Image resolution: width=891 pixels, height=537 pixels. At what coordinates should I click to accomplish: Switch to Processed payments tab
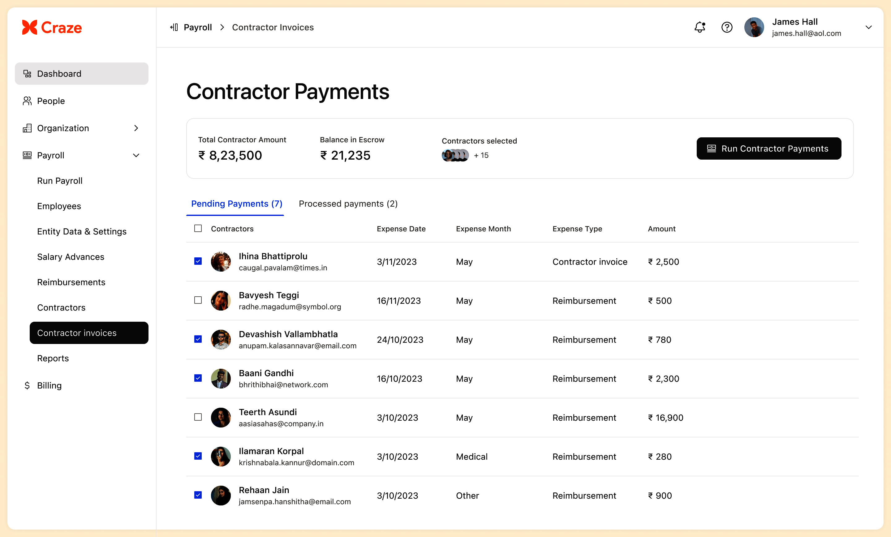pos(348,204)
